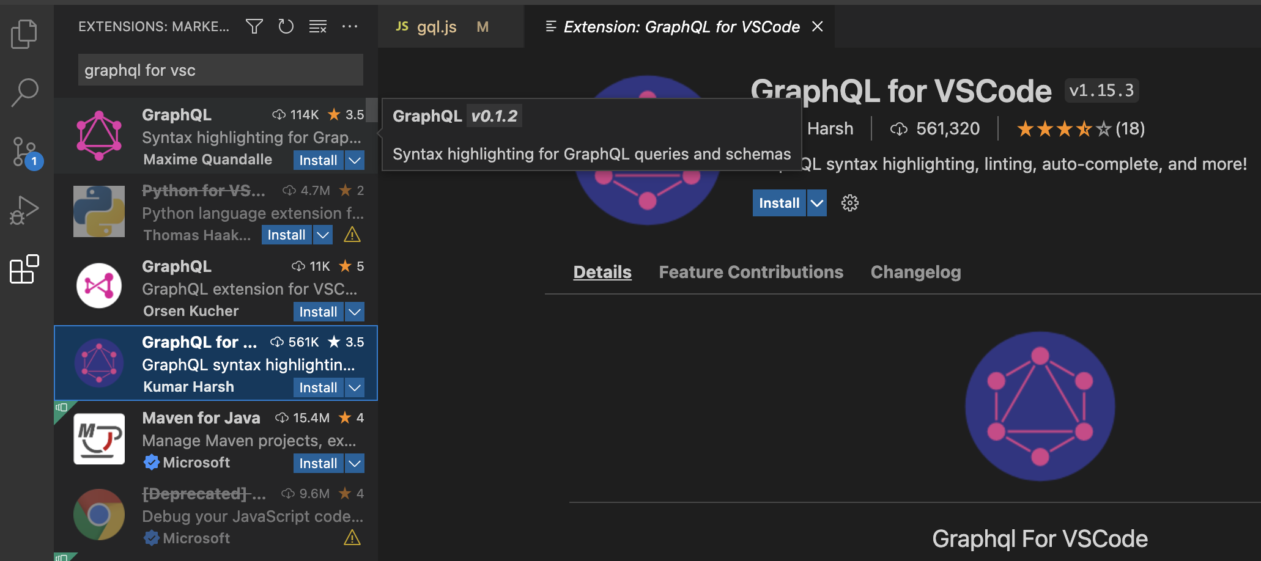Open Install dropdown for Python for VS

(x=323, y=235)
